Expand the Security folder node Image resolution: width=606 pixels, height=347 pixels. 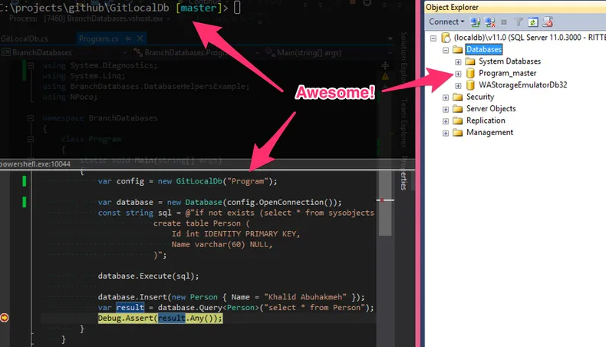coord(446,97)
